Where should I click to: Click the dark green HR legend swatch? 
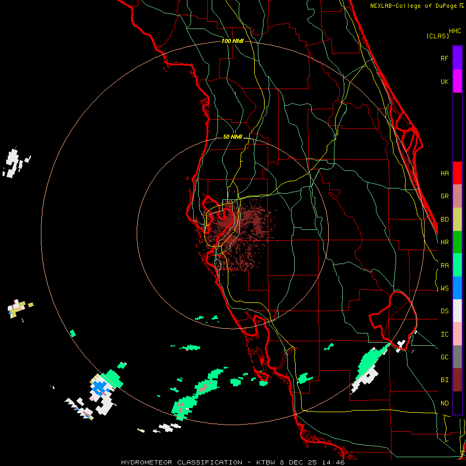[457, 242]
